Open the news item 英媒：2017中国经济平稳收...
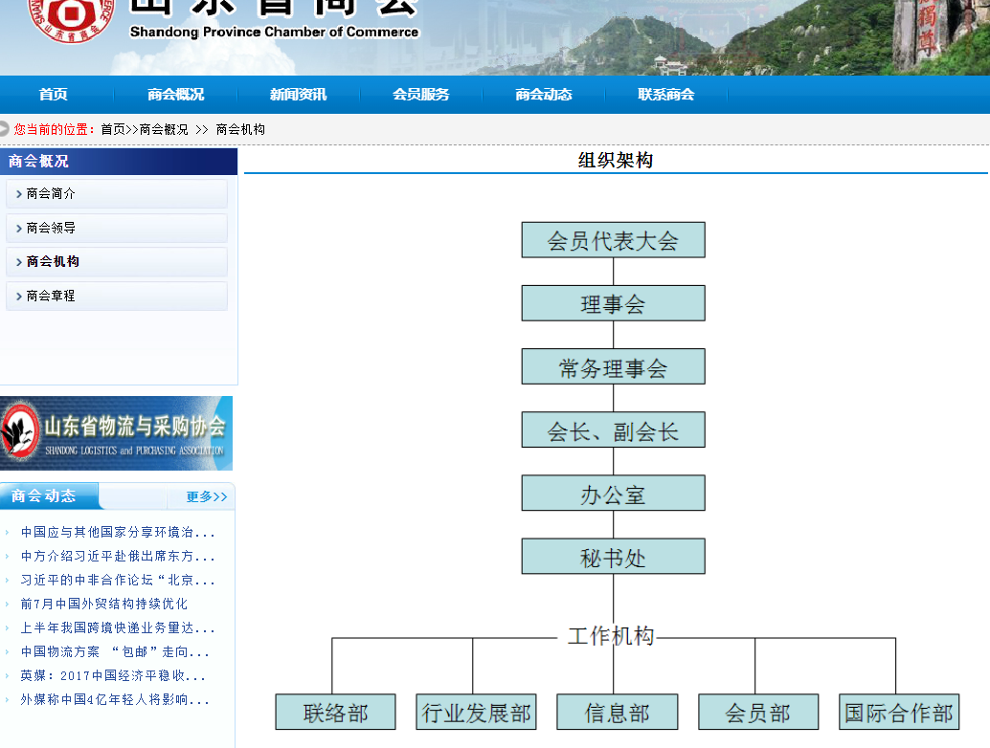 113,675
